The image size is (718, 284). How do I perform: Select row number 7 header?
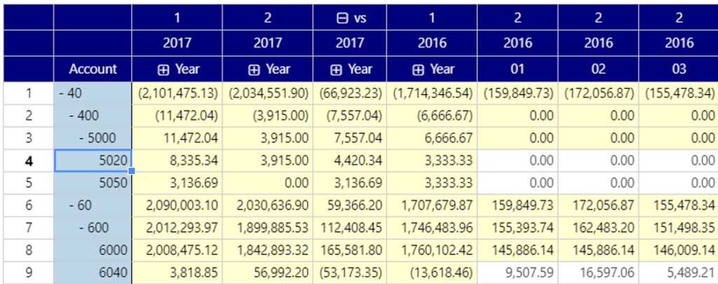pos(29,229)
